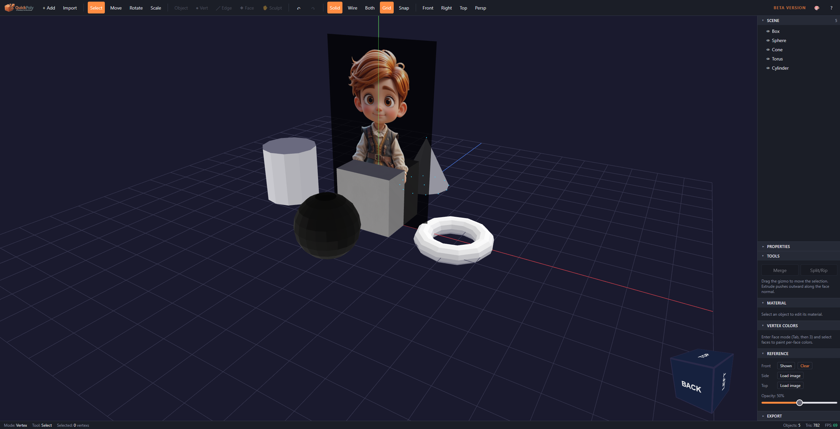This screenshot has height=429, width=840.
Task: Toggle Grid display off
Action: click(x=386, y=8)
